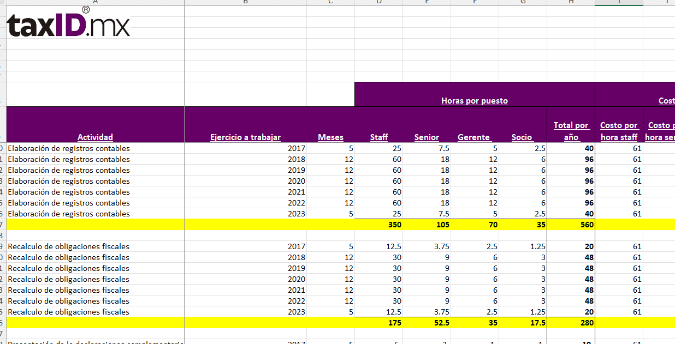Click the 70 Gerente subtotal cell

tap(475, 225)
